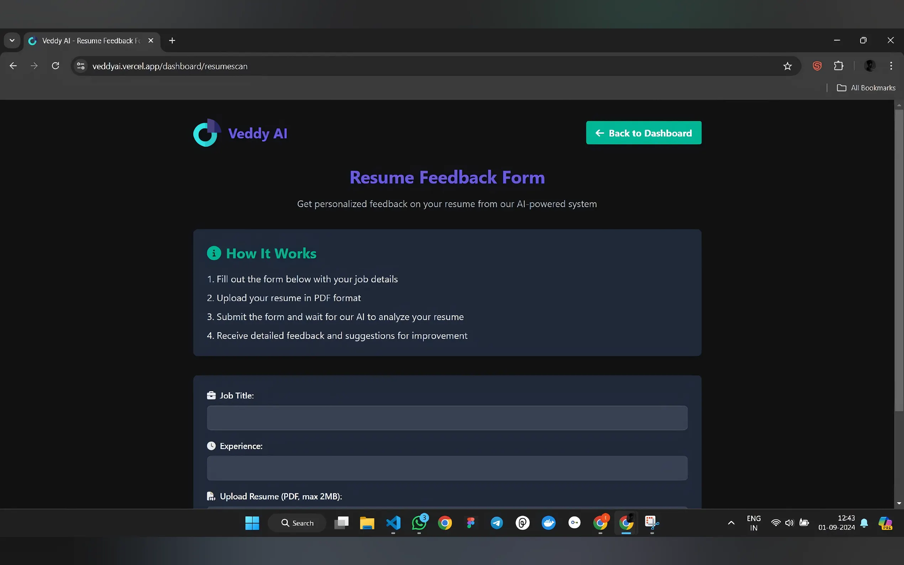Show hidden system tray icons chevron
904x565 pixels.
click(731, 523)
